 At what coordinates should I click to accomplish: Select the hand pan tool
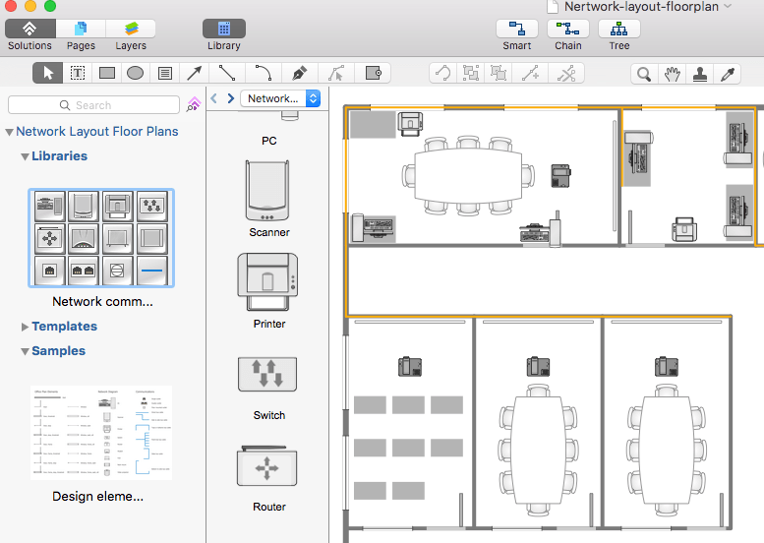click(x=672, y=74)
